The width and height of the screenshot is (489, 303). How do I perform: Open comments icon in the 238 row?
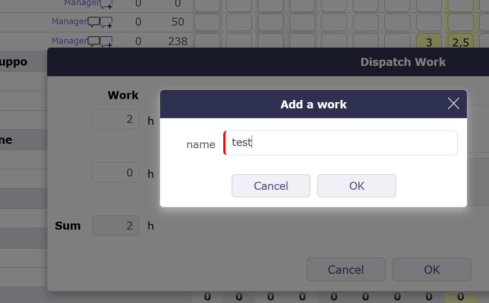point(94,41)
